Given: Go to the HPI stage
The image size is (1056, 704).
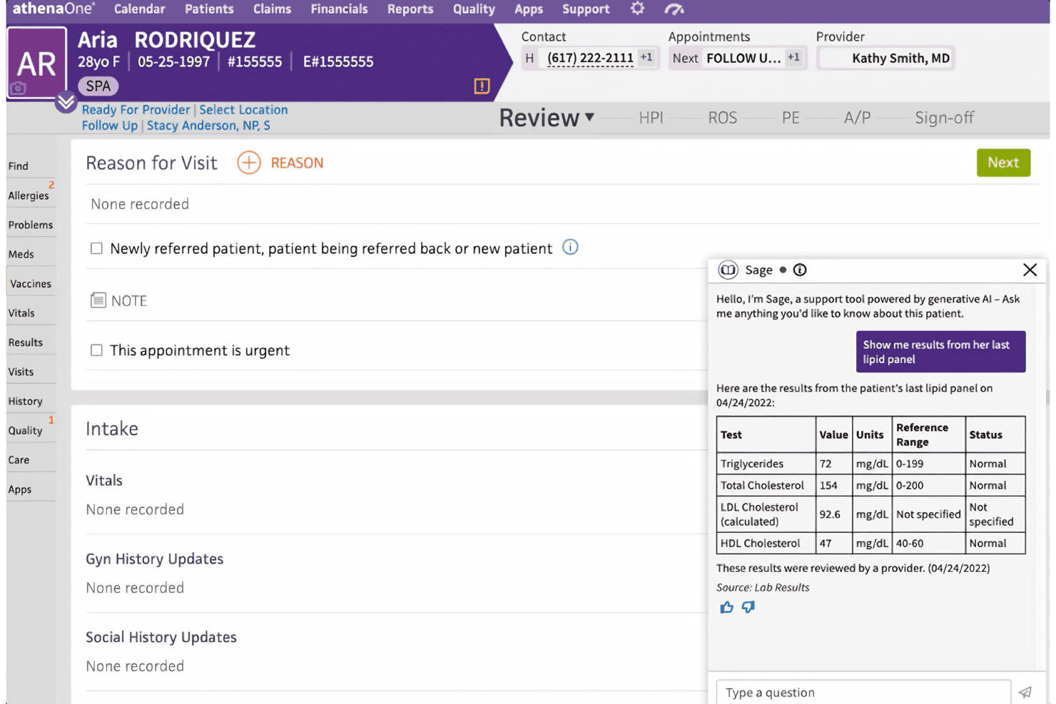Looking at the screenshot, I should (651, 118).
